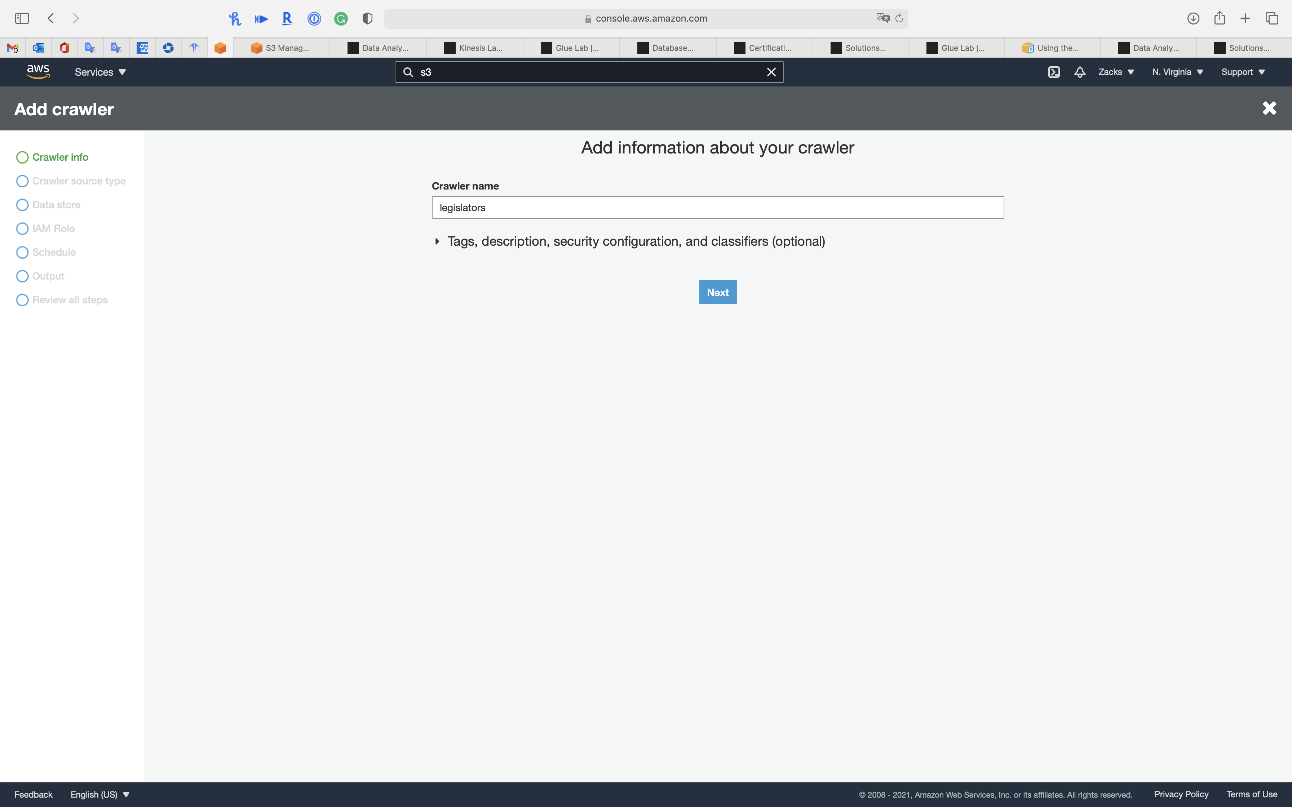Open Safari downloads icon
This screenshot has width=1292, height=807.
pos(1193,19)
